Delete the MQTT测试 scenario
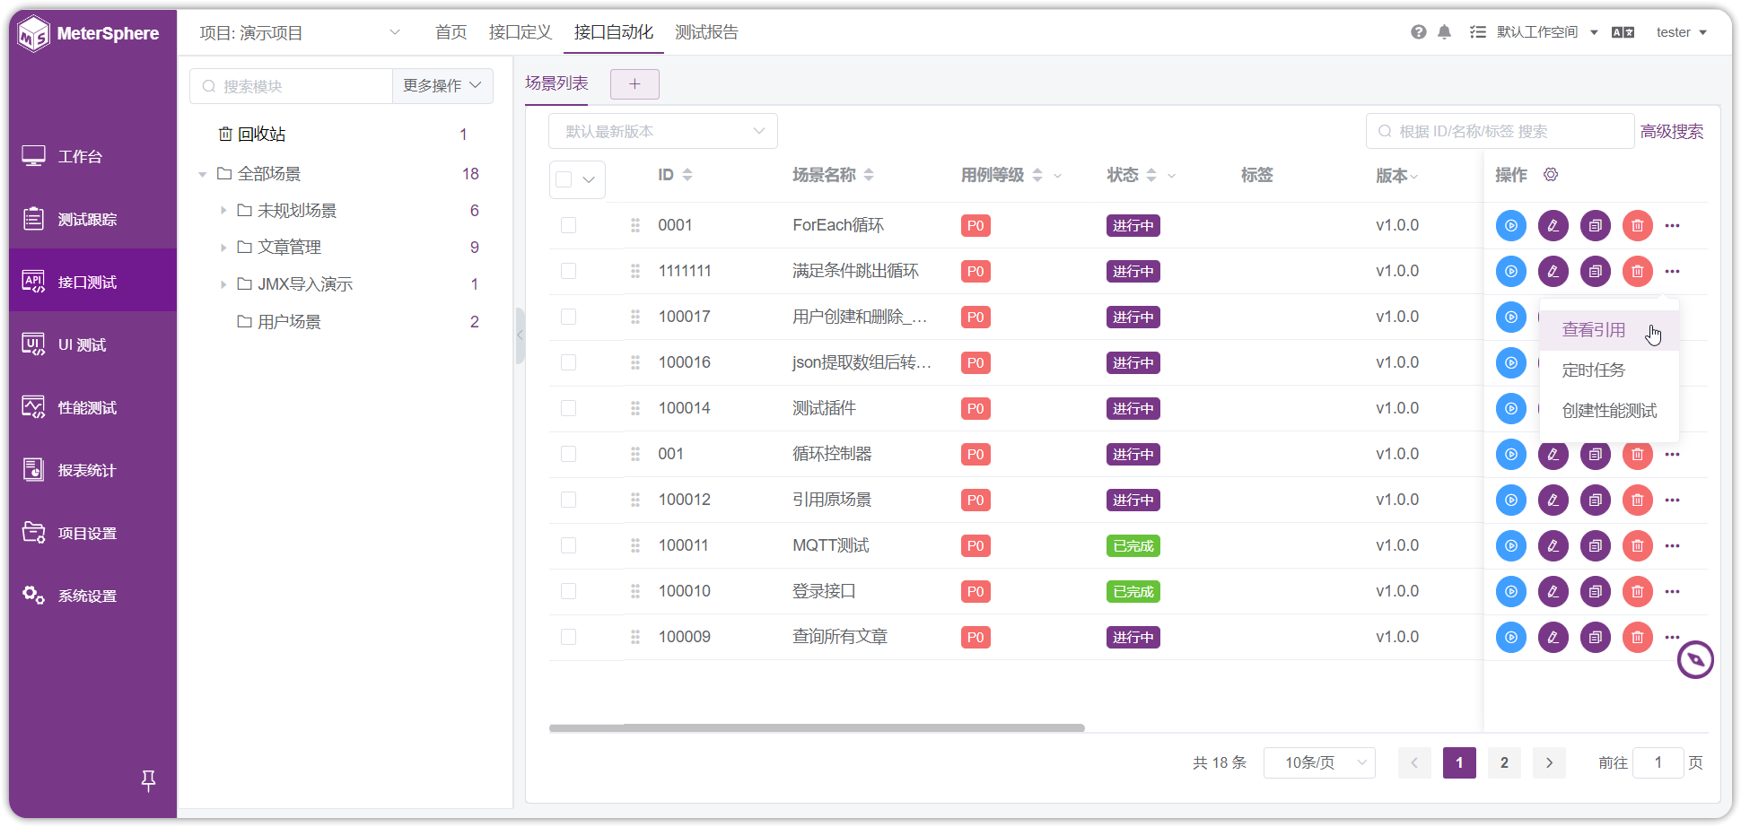This screenshot has height=827, width=1741. (1637, 545)
